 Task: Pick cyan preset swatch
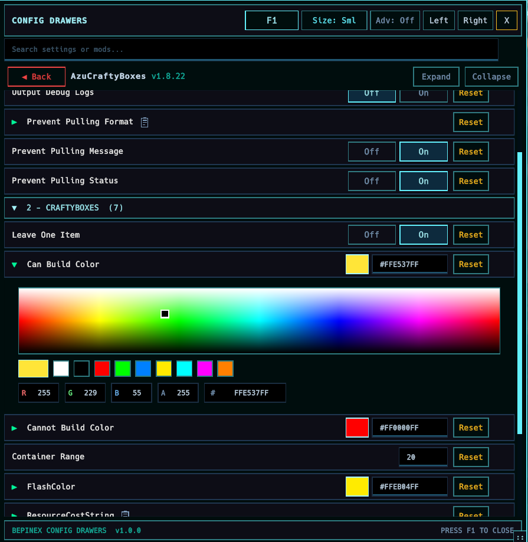(x=184, y=369)
